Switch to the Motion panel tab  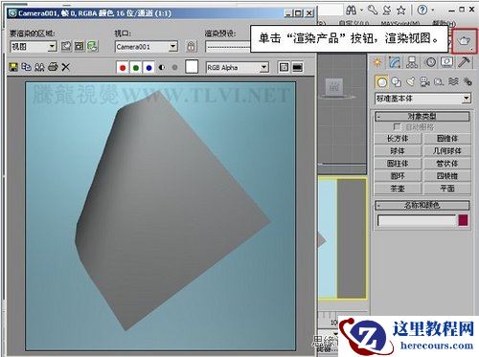point(430,62)
